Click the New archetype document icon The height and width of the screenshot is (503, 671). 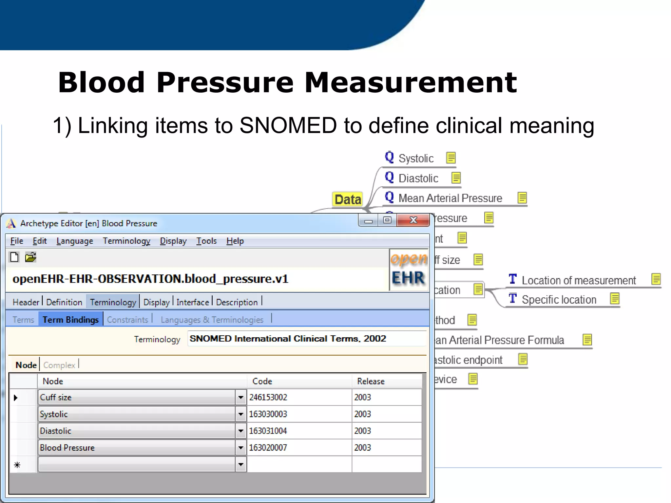tap(14, 257)
